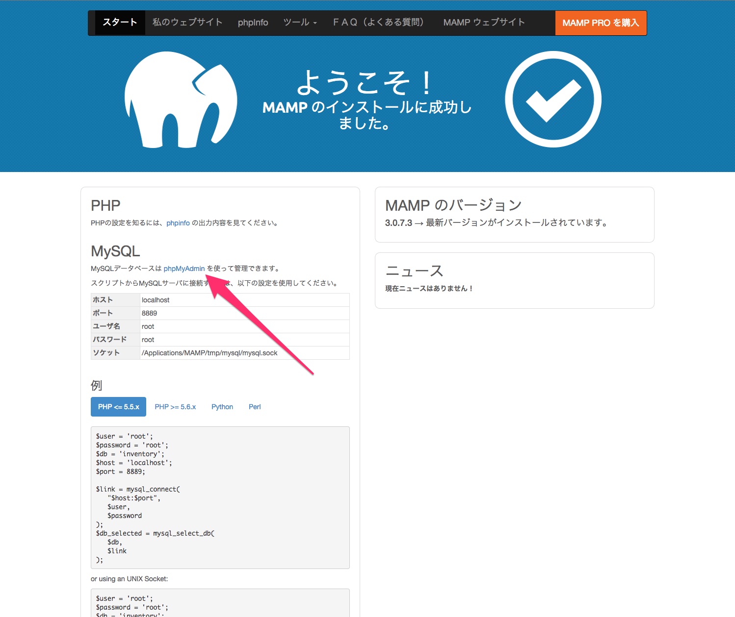Click the 'or using an UNIX Socket:' text

pos(129,579)
